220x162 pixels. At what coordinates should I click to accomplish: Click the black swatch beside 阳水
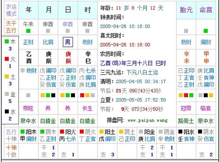[180, 132]
